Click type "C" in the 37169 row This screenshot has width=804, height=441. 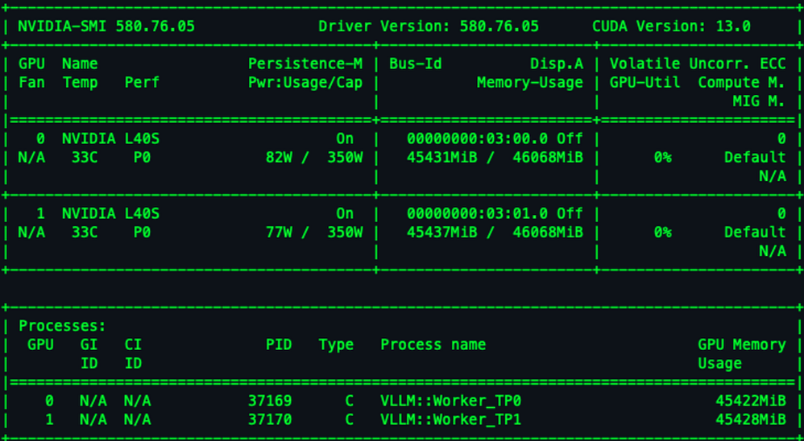pos(349,401)
